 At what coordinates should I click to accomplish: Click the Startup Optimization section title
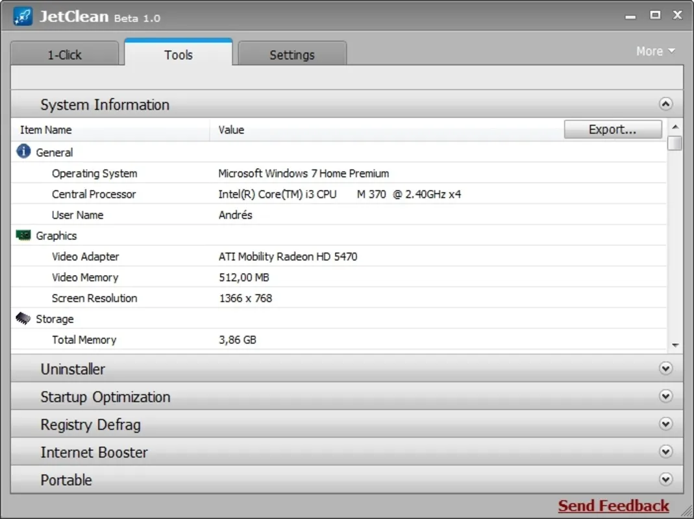tap(105, 397)
